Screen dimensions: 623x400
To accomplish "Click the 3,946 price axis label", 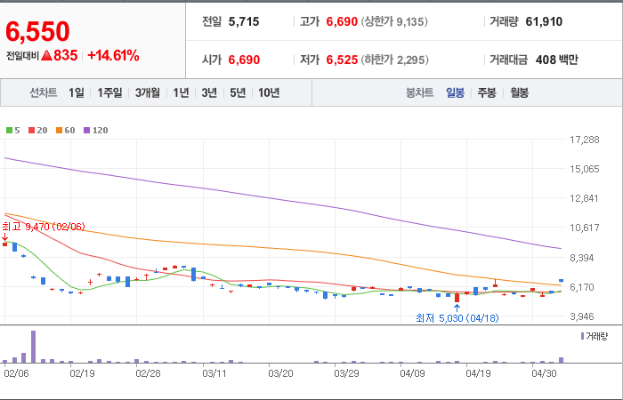I will click(584, 316).
